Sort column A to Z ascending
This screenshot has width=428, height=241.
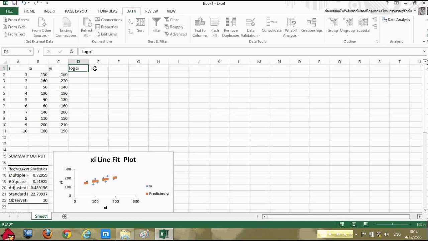click(131, 22)
